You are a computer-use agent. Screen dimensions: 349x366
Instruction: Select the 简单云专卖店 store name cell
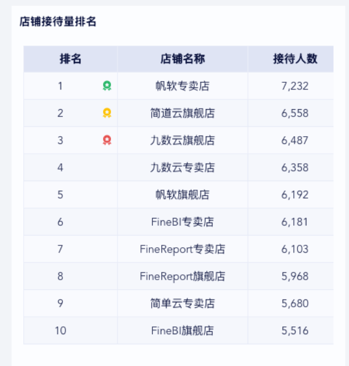click(183, 304)
